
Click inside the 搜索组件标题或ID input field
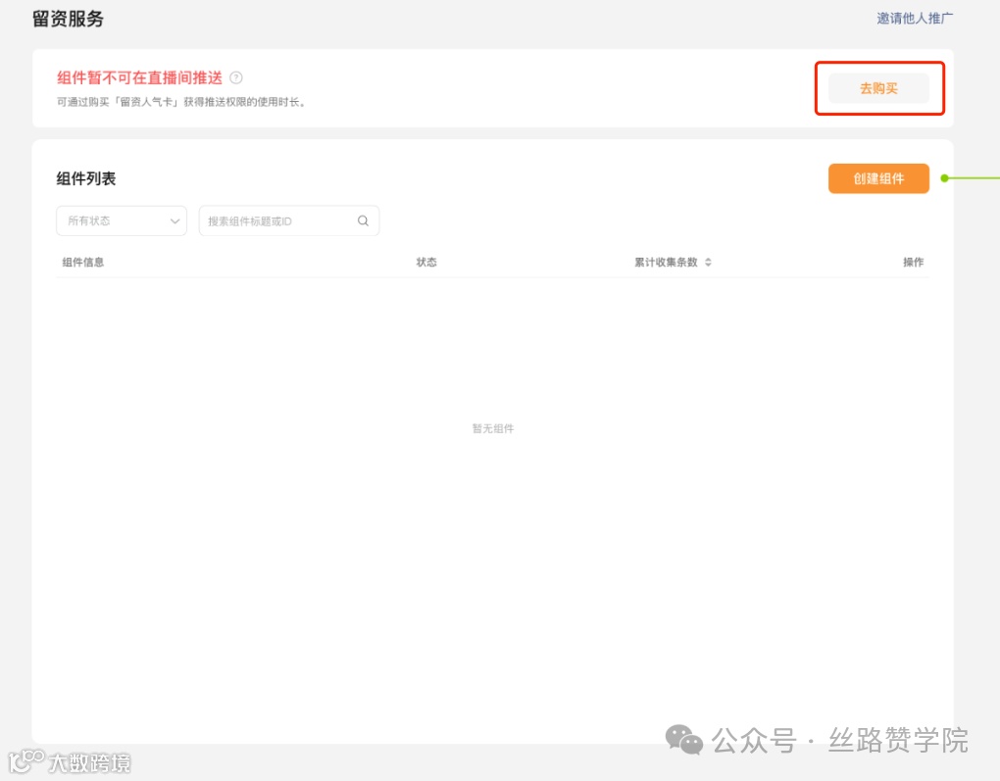point(275,220)
